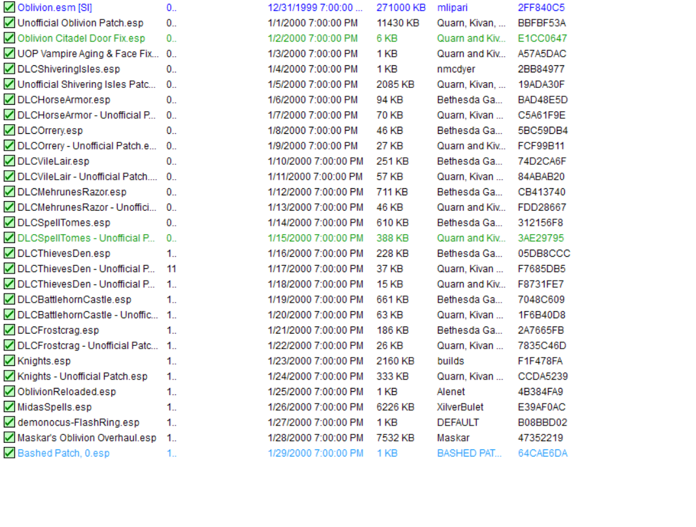Click the author name nmcdyer
This screenshot has width=696, height=527.
(x=456, y=69)
